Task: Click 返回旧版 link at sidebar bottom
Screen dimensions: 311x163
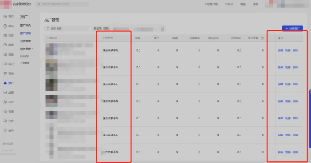Action: click(8, 143)
